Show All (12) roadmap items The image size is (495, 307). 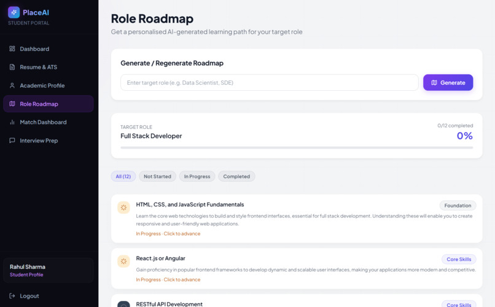click(x=123, y=176)
